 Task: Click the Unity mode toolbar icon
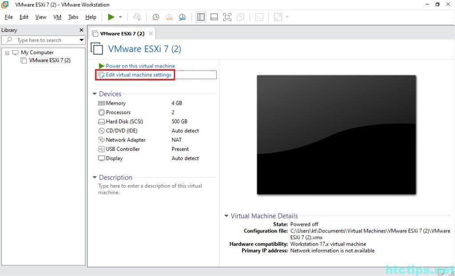click(240, 17)
